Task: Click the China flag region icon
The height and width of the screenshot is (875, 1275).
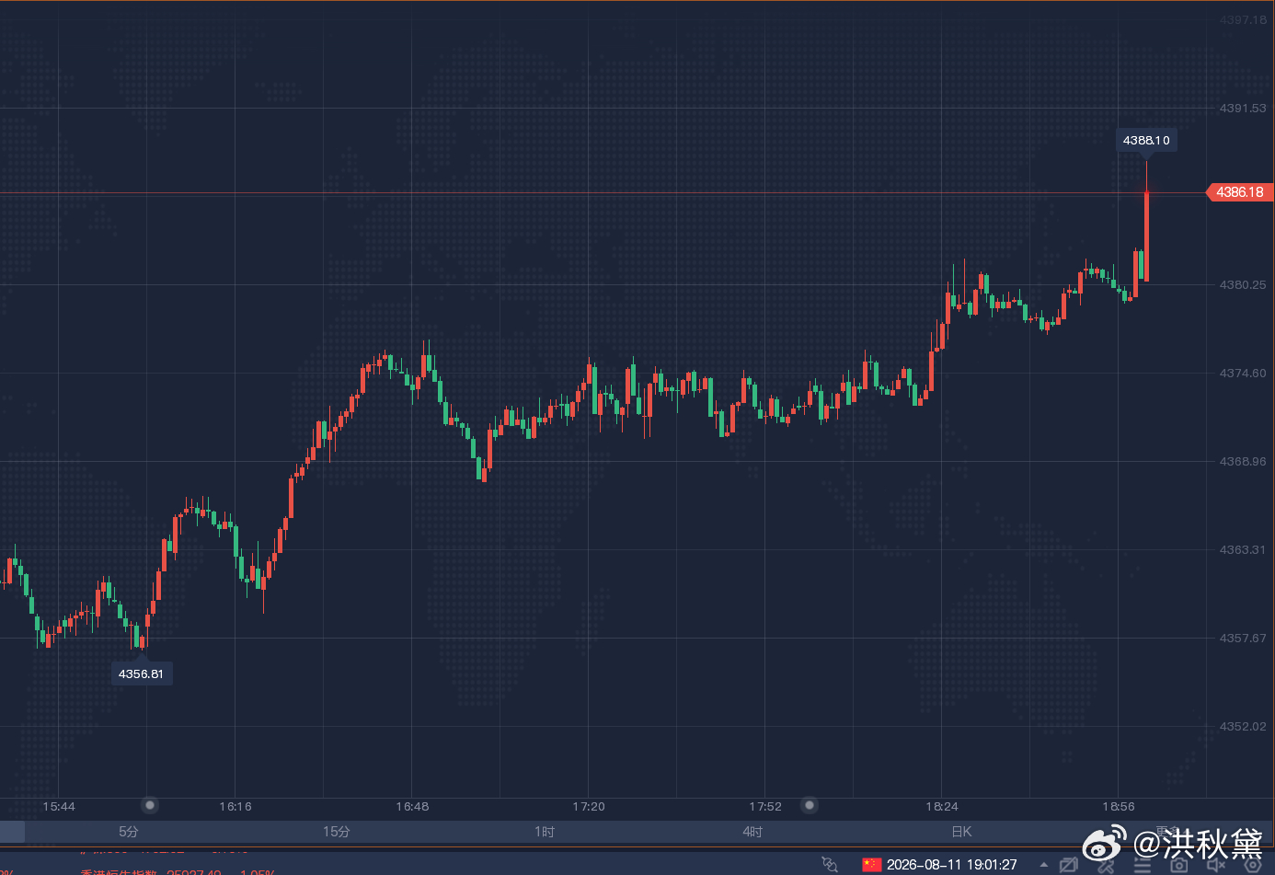Action: click(871, 864)
